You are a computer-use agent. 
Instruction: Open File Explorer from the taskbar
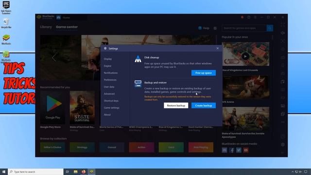[x=76, y=172]
